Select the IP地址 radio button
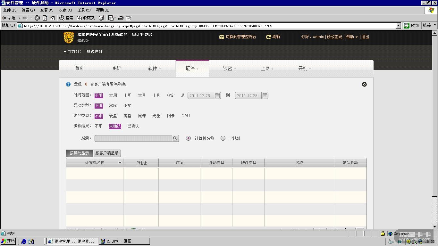The height and width of the screenshot is (246, 438). pyautogui.click(x=223, y=138)
